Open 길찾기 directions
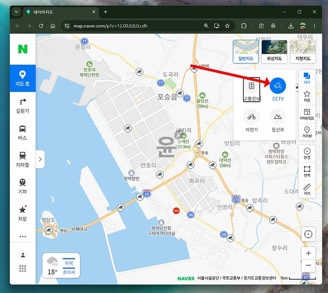The image size is (328, 293). 22,106
